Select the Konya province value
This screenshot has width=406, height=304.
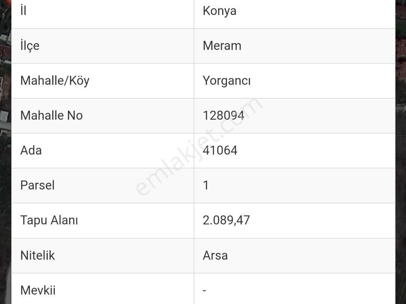pos(220,11)
